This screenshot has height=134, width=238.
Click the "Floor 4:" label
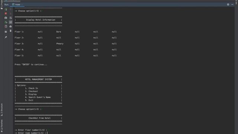click(19, 50)
